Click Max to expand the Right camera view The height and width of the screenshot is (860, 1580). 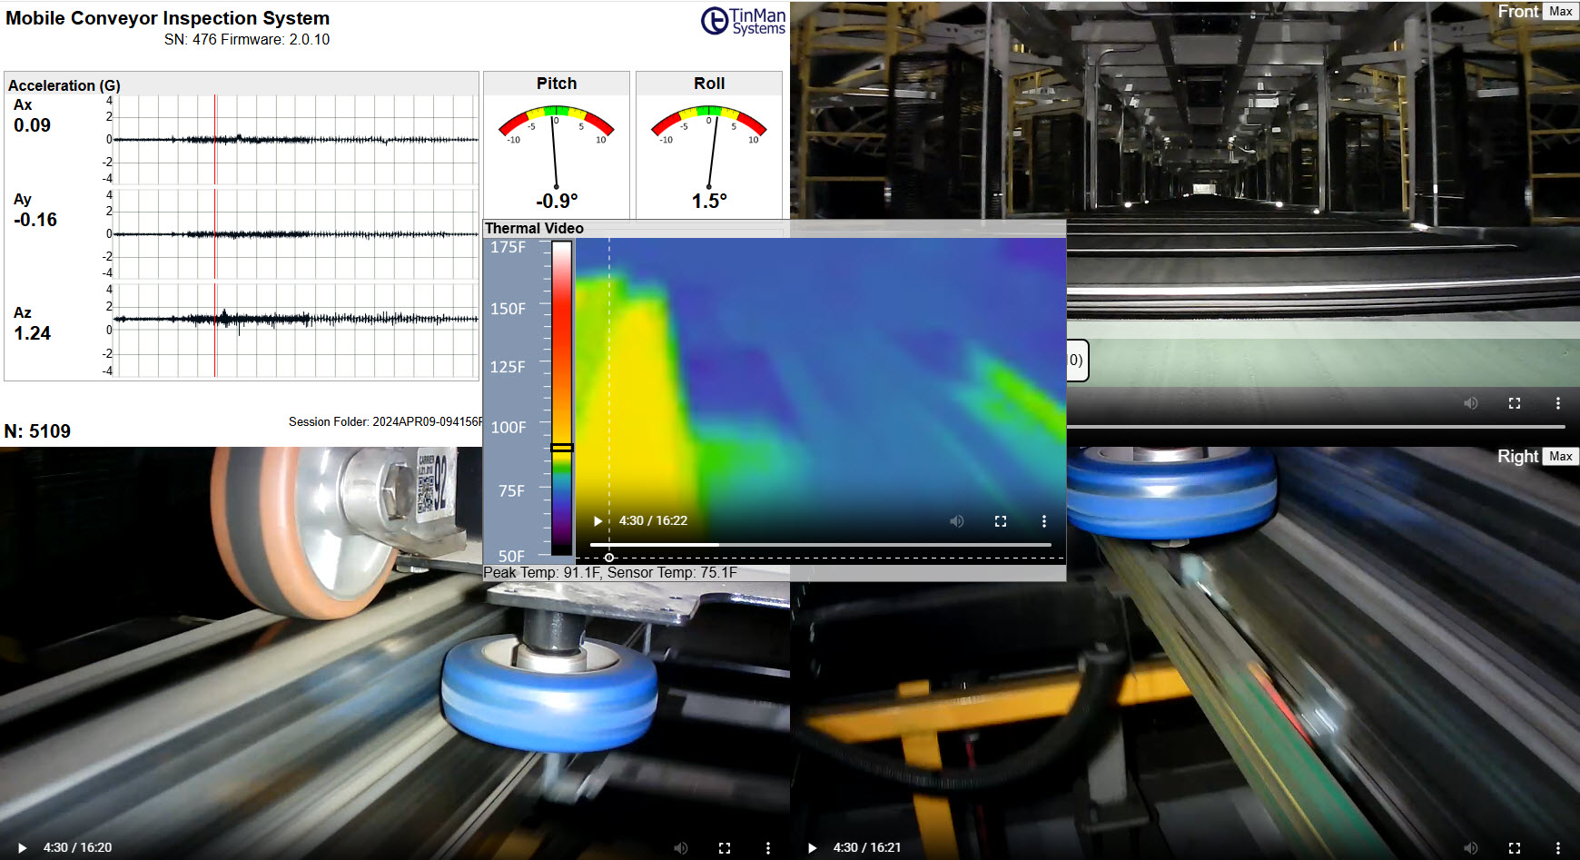[x=1560, y=456]
